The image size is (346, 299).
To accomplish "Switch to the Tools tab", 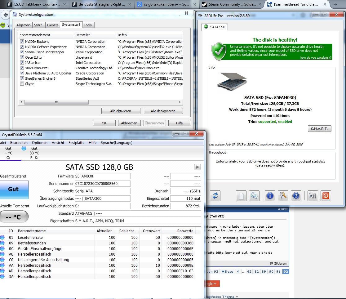I will pos(88,25).
